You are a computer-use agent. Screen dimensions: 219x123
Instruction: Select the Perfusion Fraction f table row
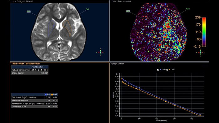[35, 101]
